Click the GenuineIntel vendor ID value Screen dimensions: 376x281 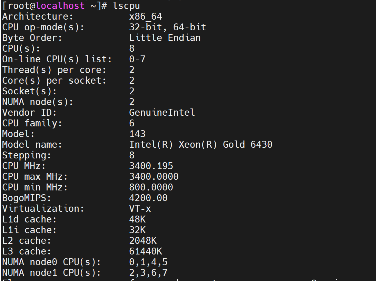[x=162, y=112]
